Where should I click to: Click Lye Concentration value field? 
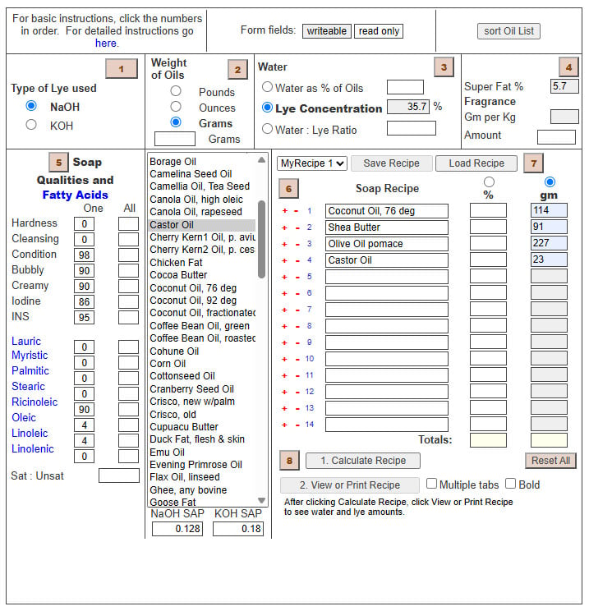click(408, 107)
